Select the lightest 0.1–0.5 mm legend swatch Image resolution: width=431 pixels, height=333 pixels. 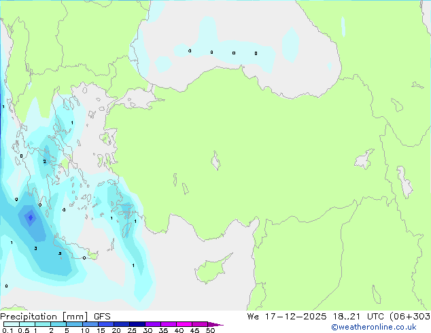[12, 324]
